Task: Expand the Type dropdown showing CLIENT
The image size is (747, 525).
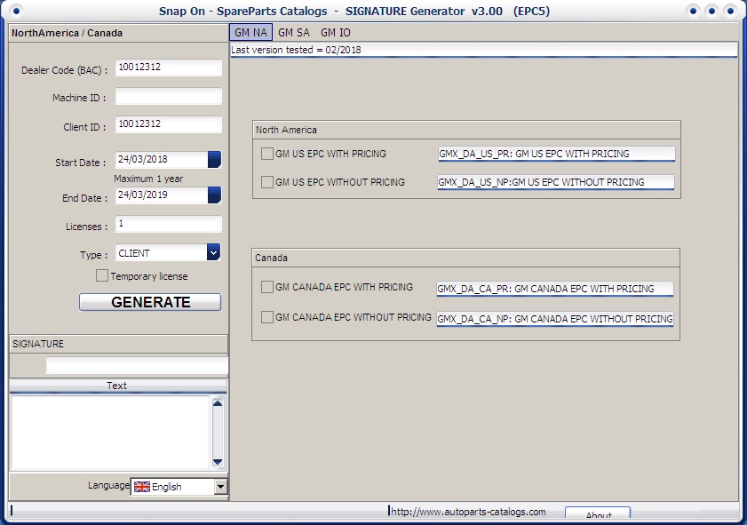Action: 213,252
